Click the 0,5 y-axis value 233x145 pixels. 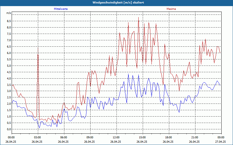tap(9, 123)
